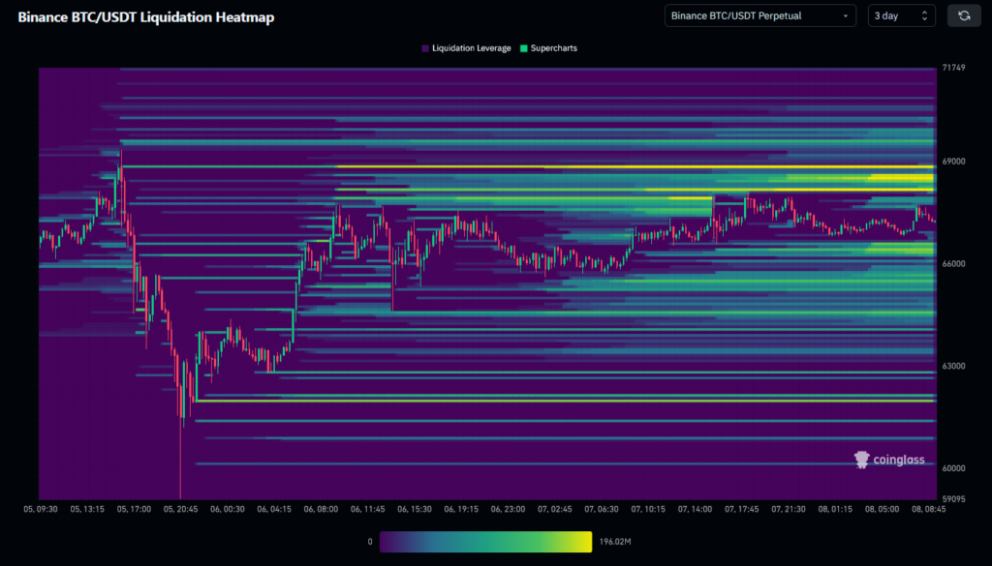Image resolution: width=992 pixels, height=566 pixels.
Task: Click the 07, 10:15 time axis label
Action: pyautogui.click(x=648, y=509)
